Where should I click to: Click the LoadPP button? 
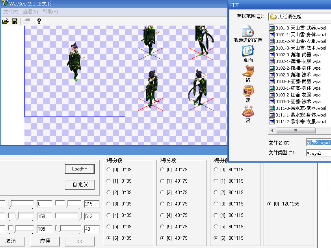tap(80, 169)
